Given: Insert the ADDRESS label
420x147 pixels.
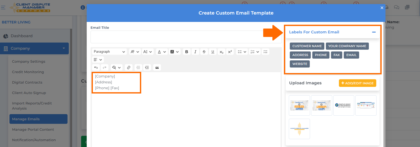Looking at the screenshot, I should tap(300, 55).
